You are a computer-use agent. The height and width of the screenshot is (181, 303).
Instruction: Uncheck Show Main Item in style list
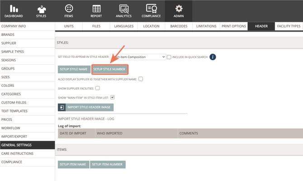(113, 97)
